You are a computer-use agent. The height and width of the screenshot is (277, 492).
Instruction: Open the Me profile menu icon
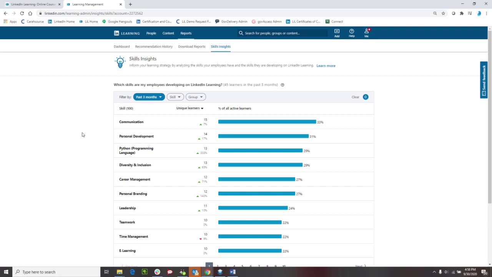click(366, 33)
